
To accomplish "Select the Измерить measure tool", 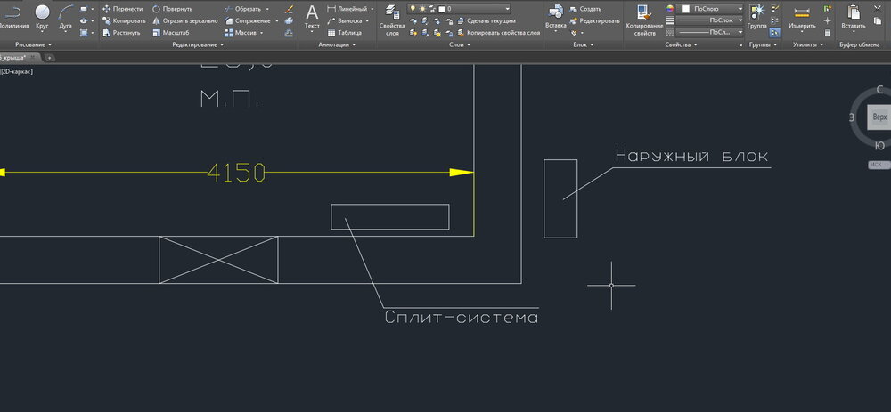I will [x=802, y=17].
